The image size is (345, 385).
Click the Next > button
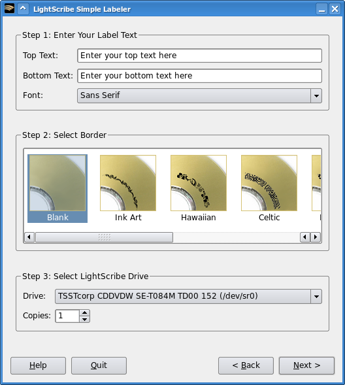pyautogui.click(x=306, y=365)
